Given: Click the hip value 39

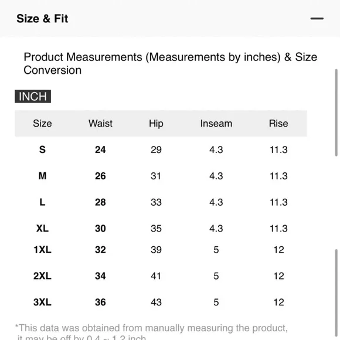Looking at the screenshot, I should [156, 250].
